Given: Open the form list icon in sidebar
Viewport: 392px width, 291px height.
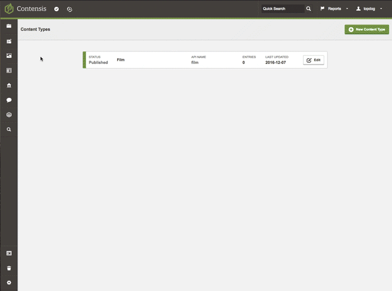Looking at the screenshot, I should point(9,71).
